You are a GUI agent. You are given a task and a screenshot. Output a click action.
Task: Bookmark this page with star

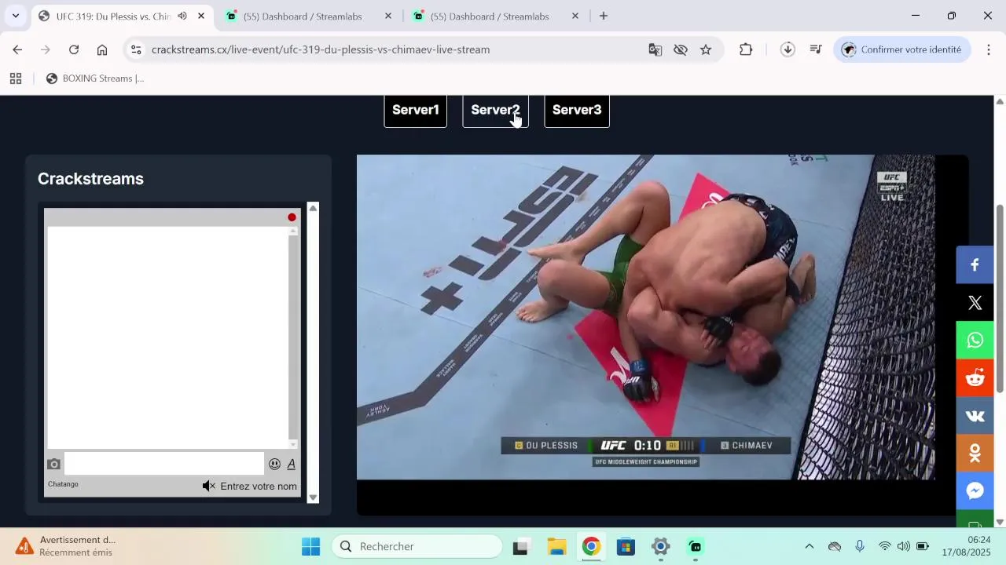706,49
